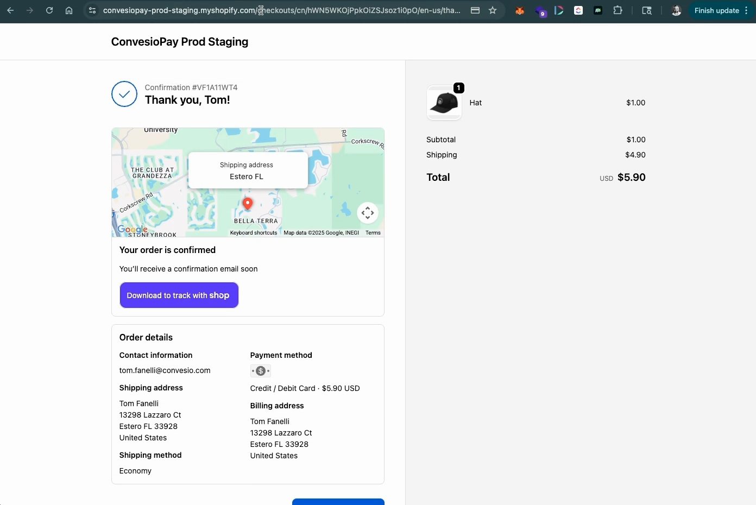Open the green-on-black extension icon
The image size is (756, 505).
[x=598, y=10]
